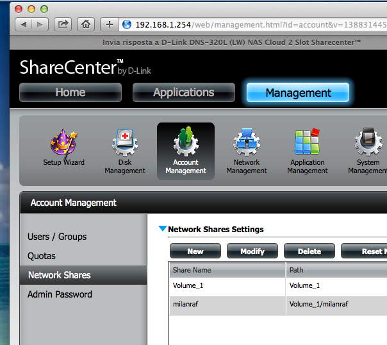
Task: Click the Account Management panel title
Action: click(73, 203)
